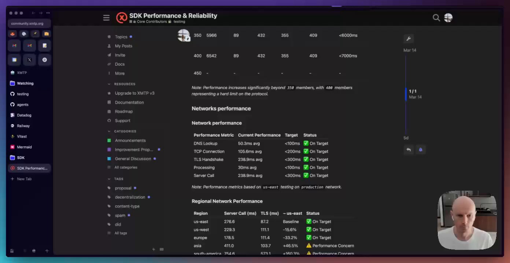This screenshot has height=263, width=510.
Task: Click the community.xmtp.org address bar
Action: point(29,23)
